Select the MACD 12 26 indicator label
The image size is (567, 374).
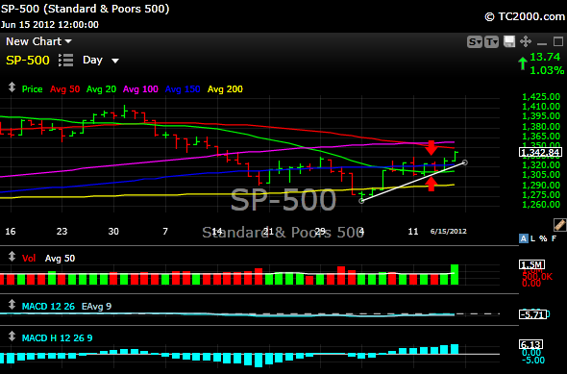(x=48, y=307)
